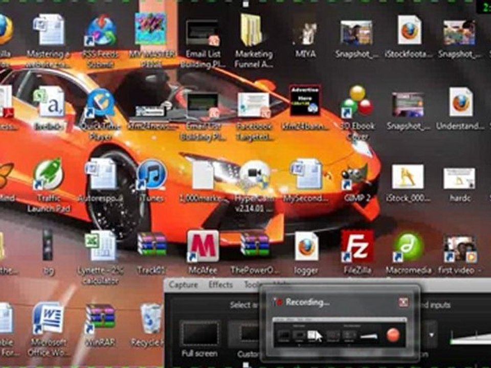This screenshot has height=368, width=491.
Task: Launch the WinRAR shortcut
Action: coord(100,318)
